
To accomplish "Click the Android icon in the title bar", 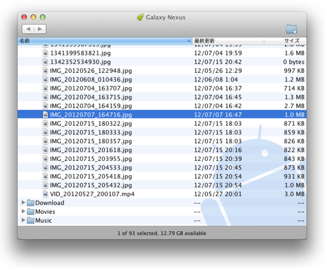I will pos(140,17).
